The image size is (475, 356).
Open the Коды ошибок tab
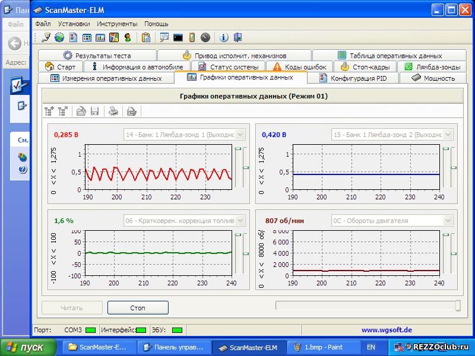pyautogui.click(x=299, y=66)
